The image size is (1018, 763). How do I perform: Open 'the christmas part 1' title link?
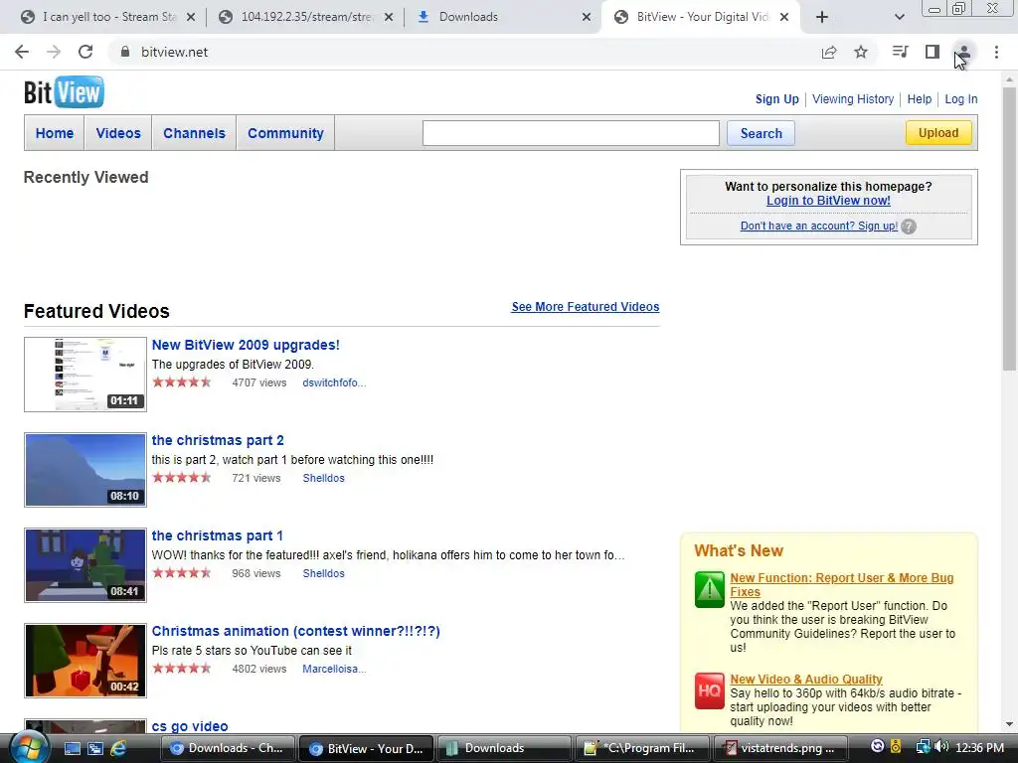(217, 535)
